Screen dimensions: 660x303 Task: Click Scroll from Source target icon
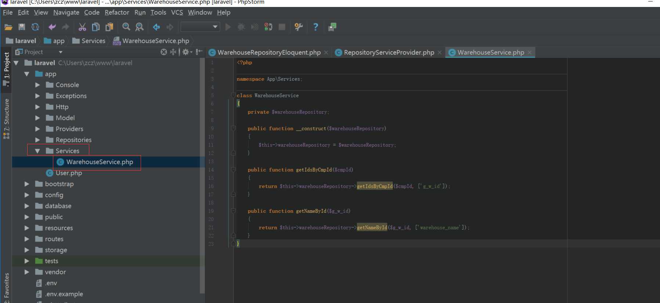click(x=164, y=52)
